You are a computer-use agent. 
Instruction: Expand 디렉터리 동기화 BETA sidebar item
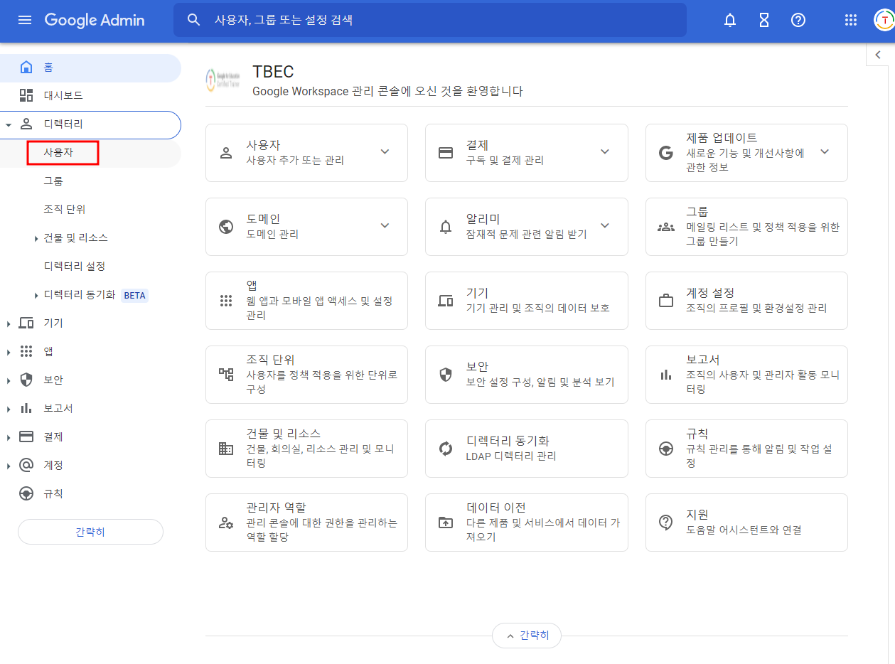click(x=36, y=295)
